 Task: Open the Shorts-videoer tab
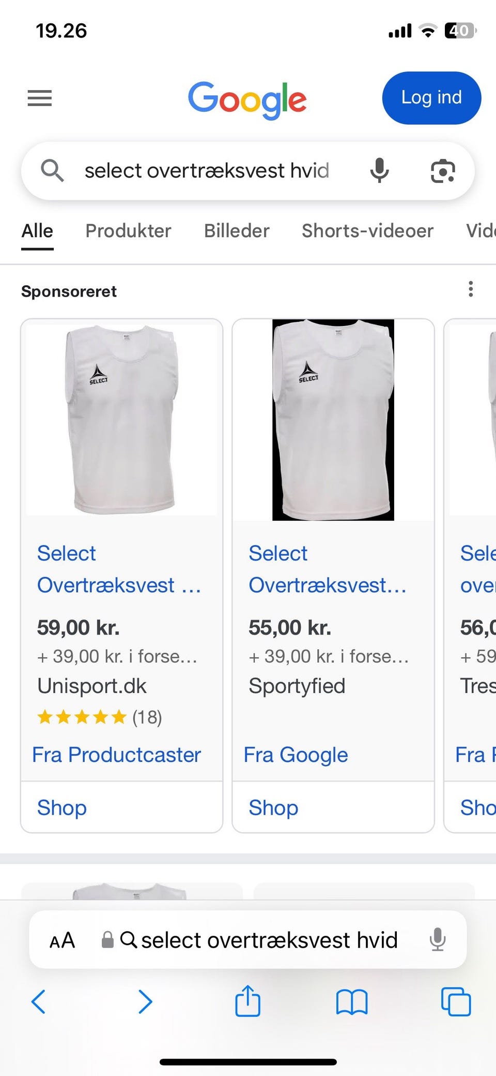tap(367, 231)
